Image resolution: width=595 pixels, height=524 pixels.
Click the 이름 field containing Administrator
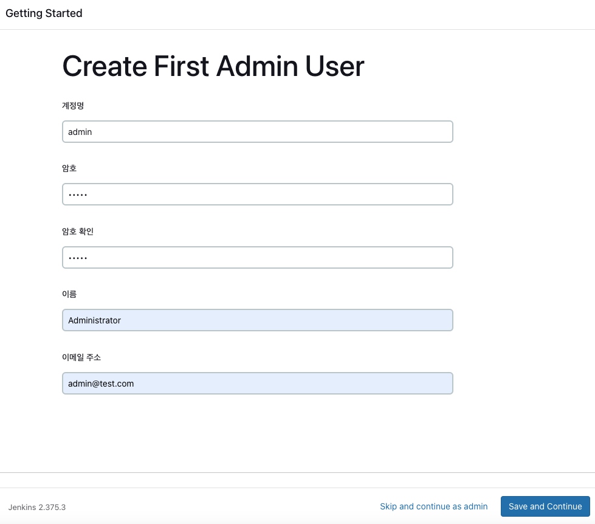257,320
